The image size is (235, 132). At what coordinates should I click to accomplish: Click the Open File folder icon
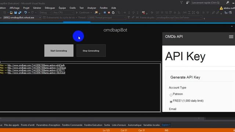point(11,13)
